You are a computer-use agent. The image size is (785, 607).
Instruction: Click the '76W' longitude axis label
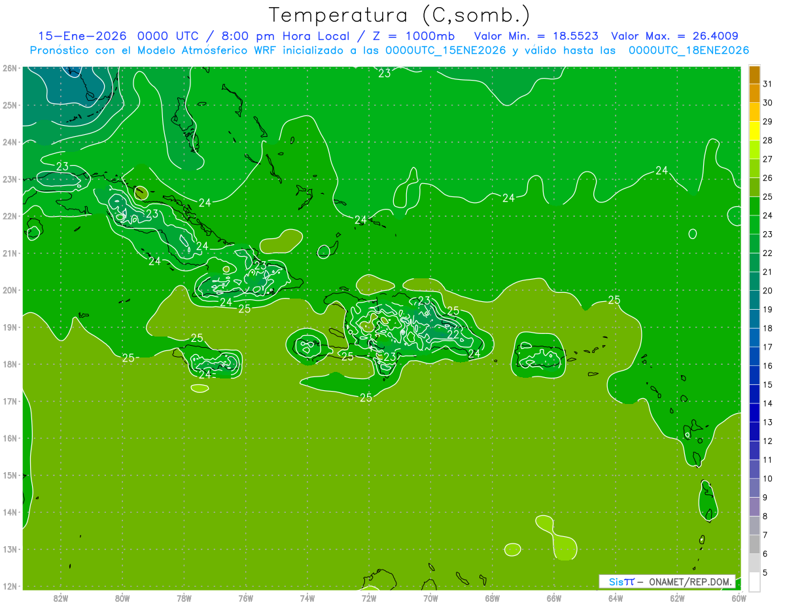click(245, 598)
